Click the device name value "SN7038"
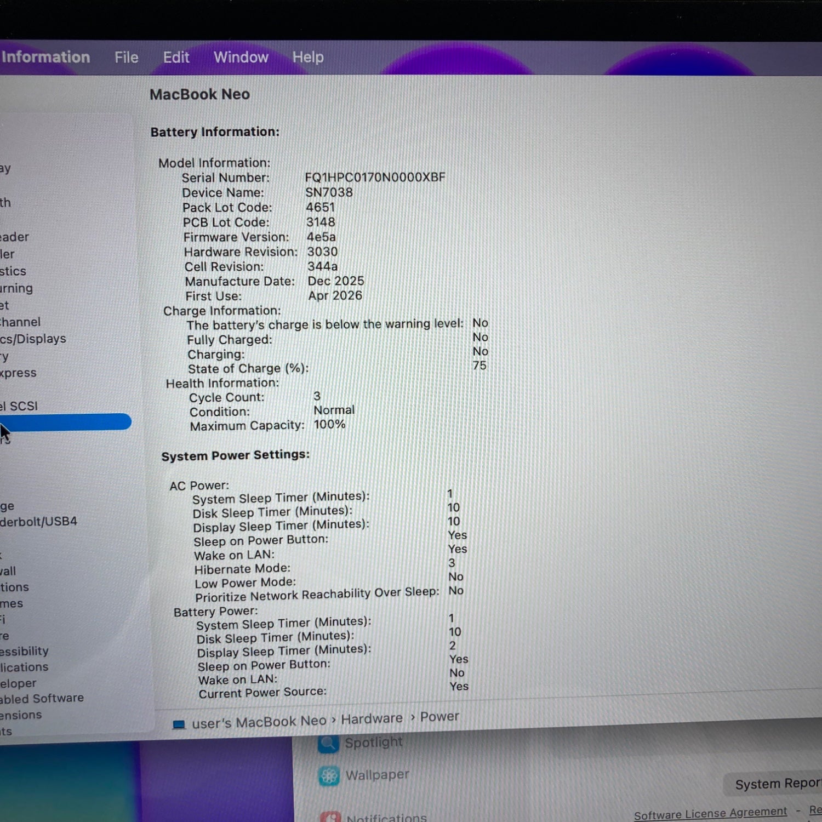The image size is (822, 822). tap(329, 192)
